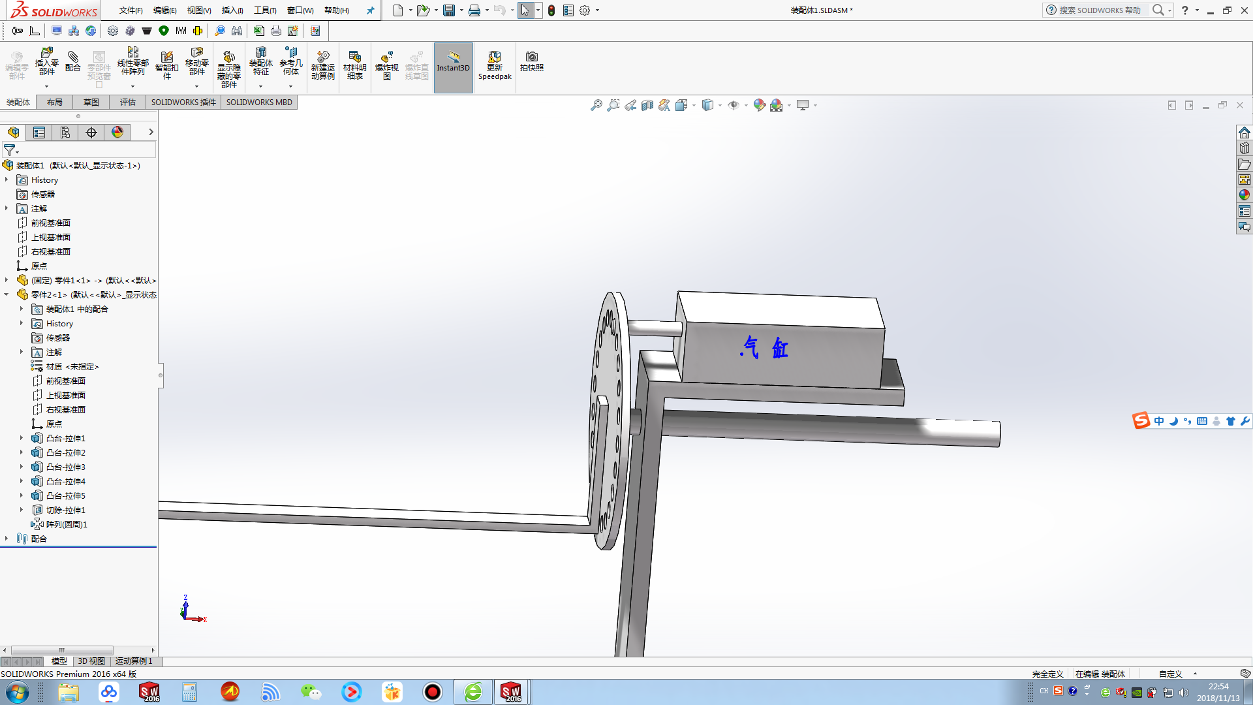The height and width of the screenshot is (705, 1253).
Task: Click the Save icon in title toolbar
Action: pyautogui.click(x=449, y=10)
